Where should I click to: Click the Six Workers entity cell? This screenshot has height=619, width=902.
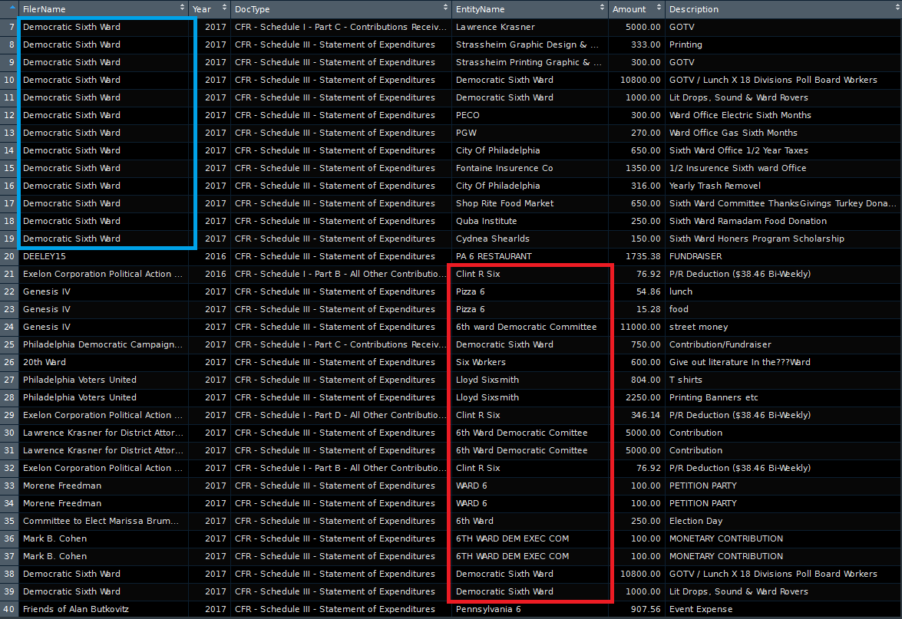point(481,362)
